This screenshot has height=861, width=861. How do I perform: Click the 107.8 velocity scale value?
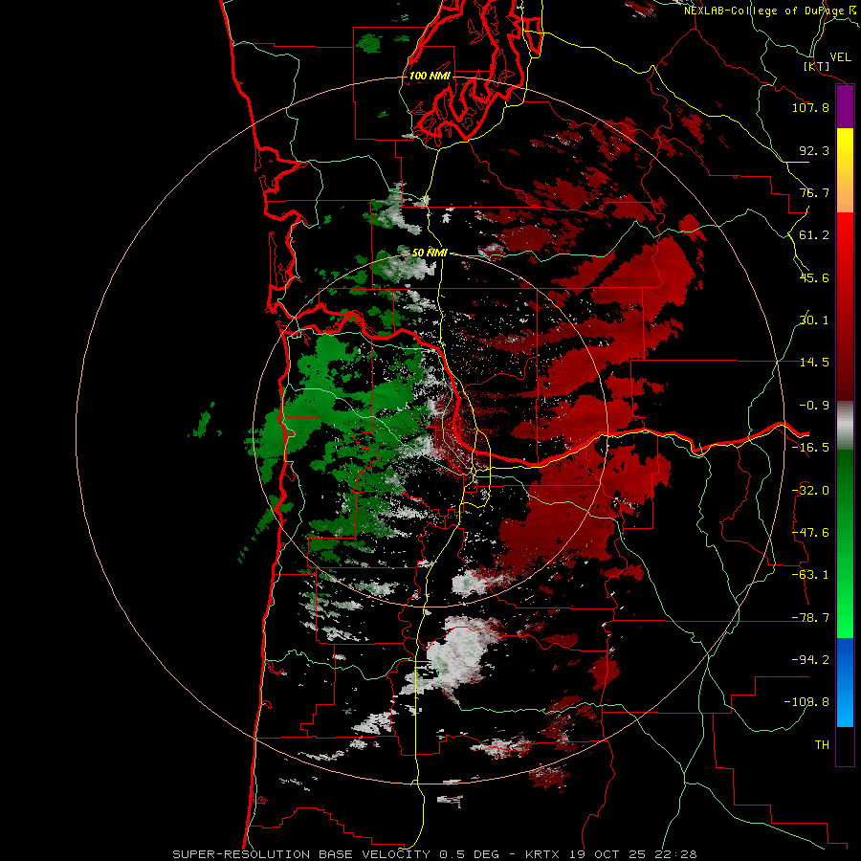pyautogui.click(x=810, y=107)
